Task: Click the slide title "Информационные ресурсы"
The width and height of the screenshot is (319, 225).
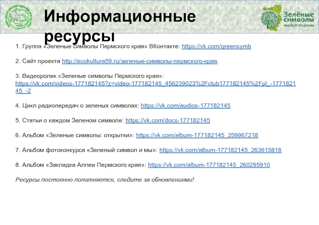Action: [120, 25]
